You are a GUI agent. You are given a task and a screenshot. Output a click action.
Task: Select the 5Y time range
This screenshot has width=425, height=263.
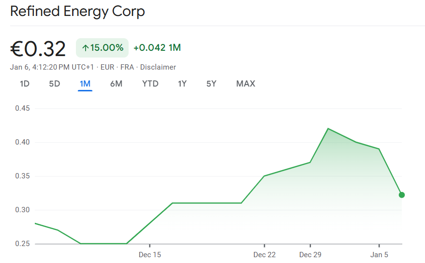point(211,84)
